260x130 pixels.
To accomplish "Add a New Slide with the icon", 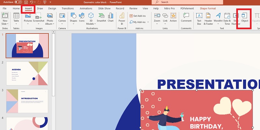I will [x=5, y=16].
